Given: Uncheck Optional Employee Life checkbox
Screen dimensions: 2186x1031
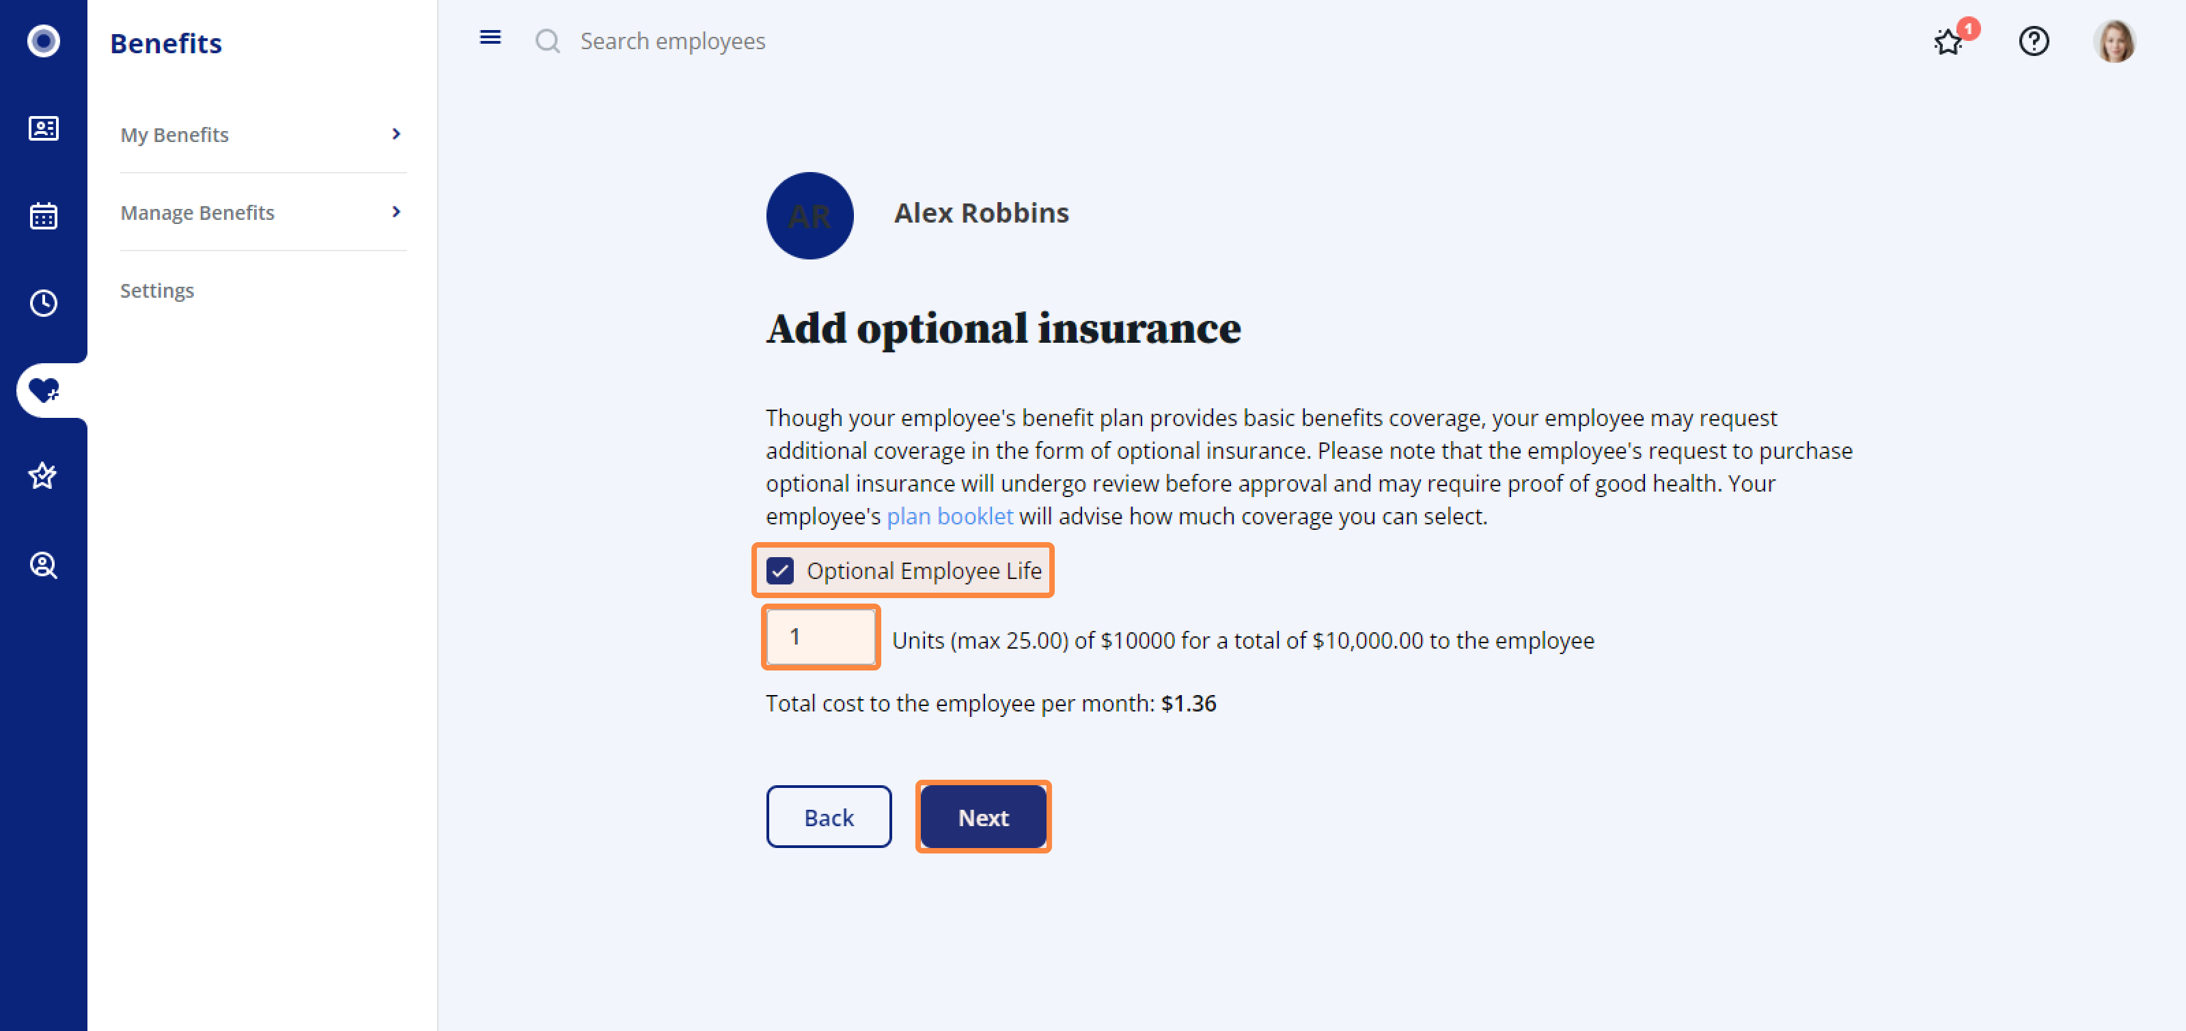Looking at the screenshot, I should 780,571.
